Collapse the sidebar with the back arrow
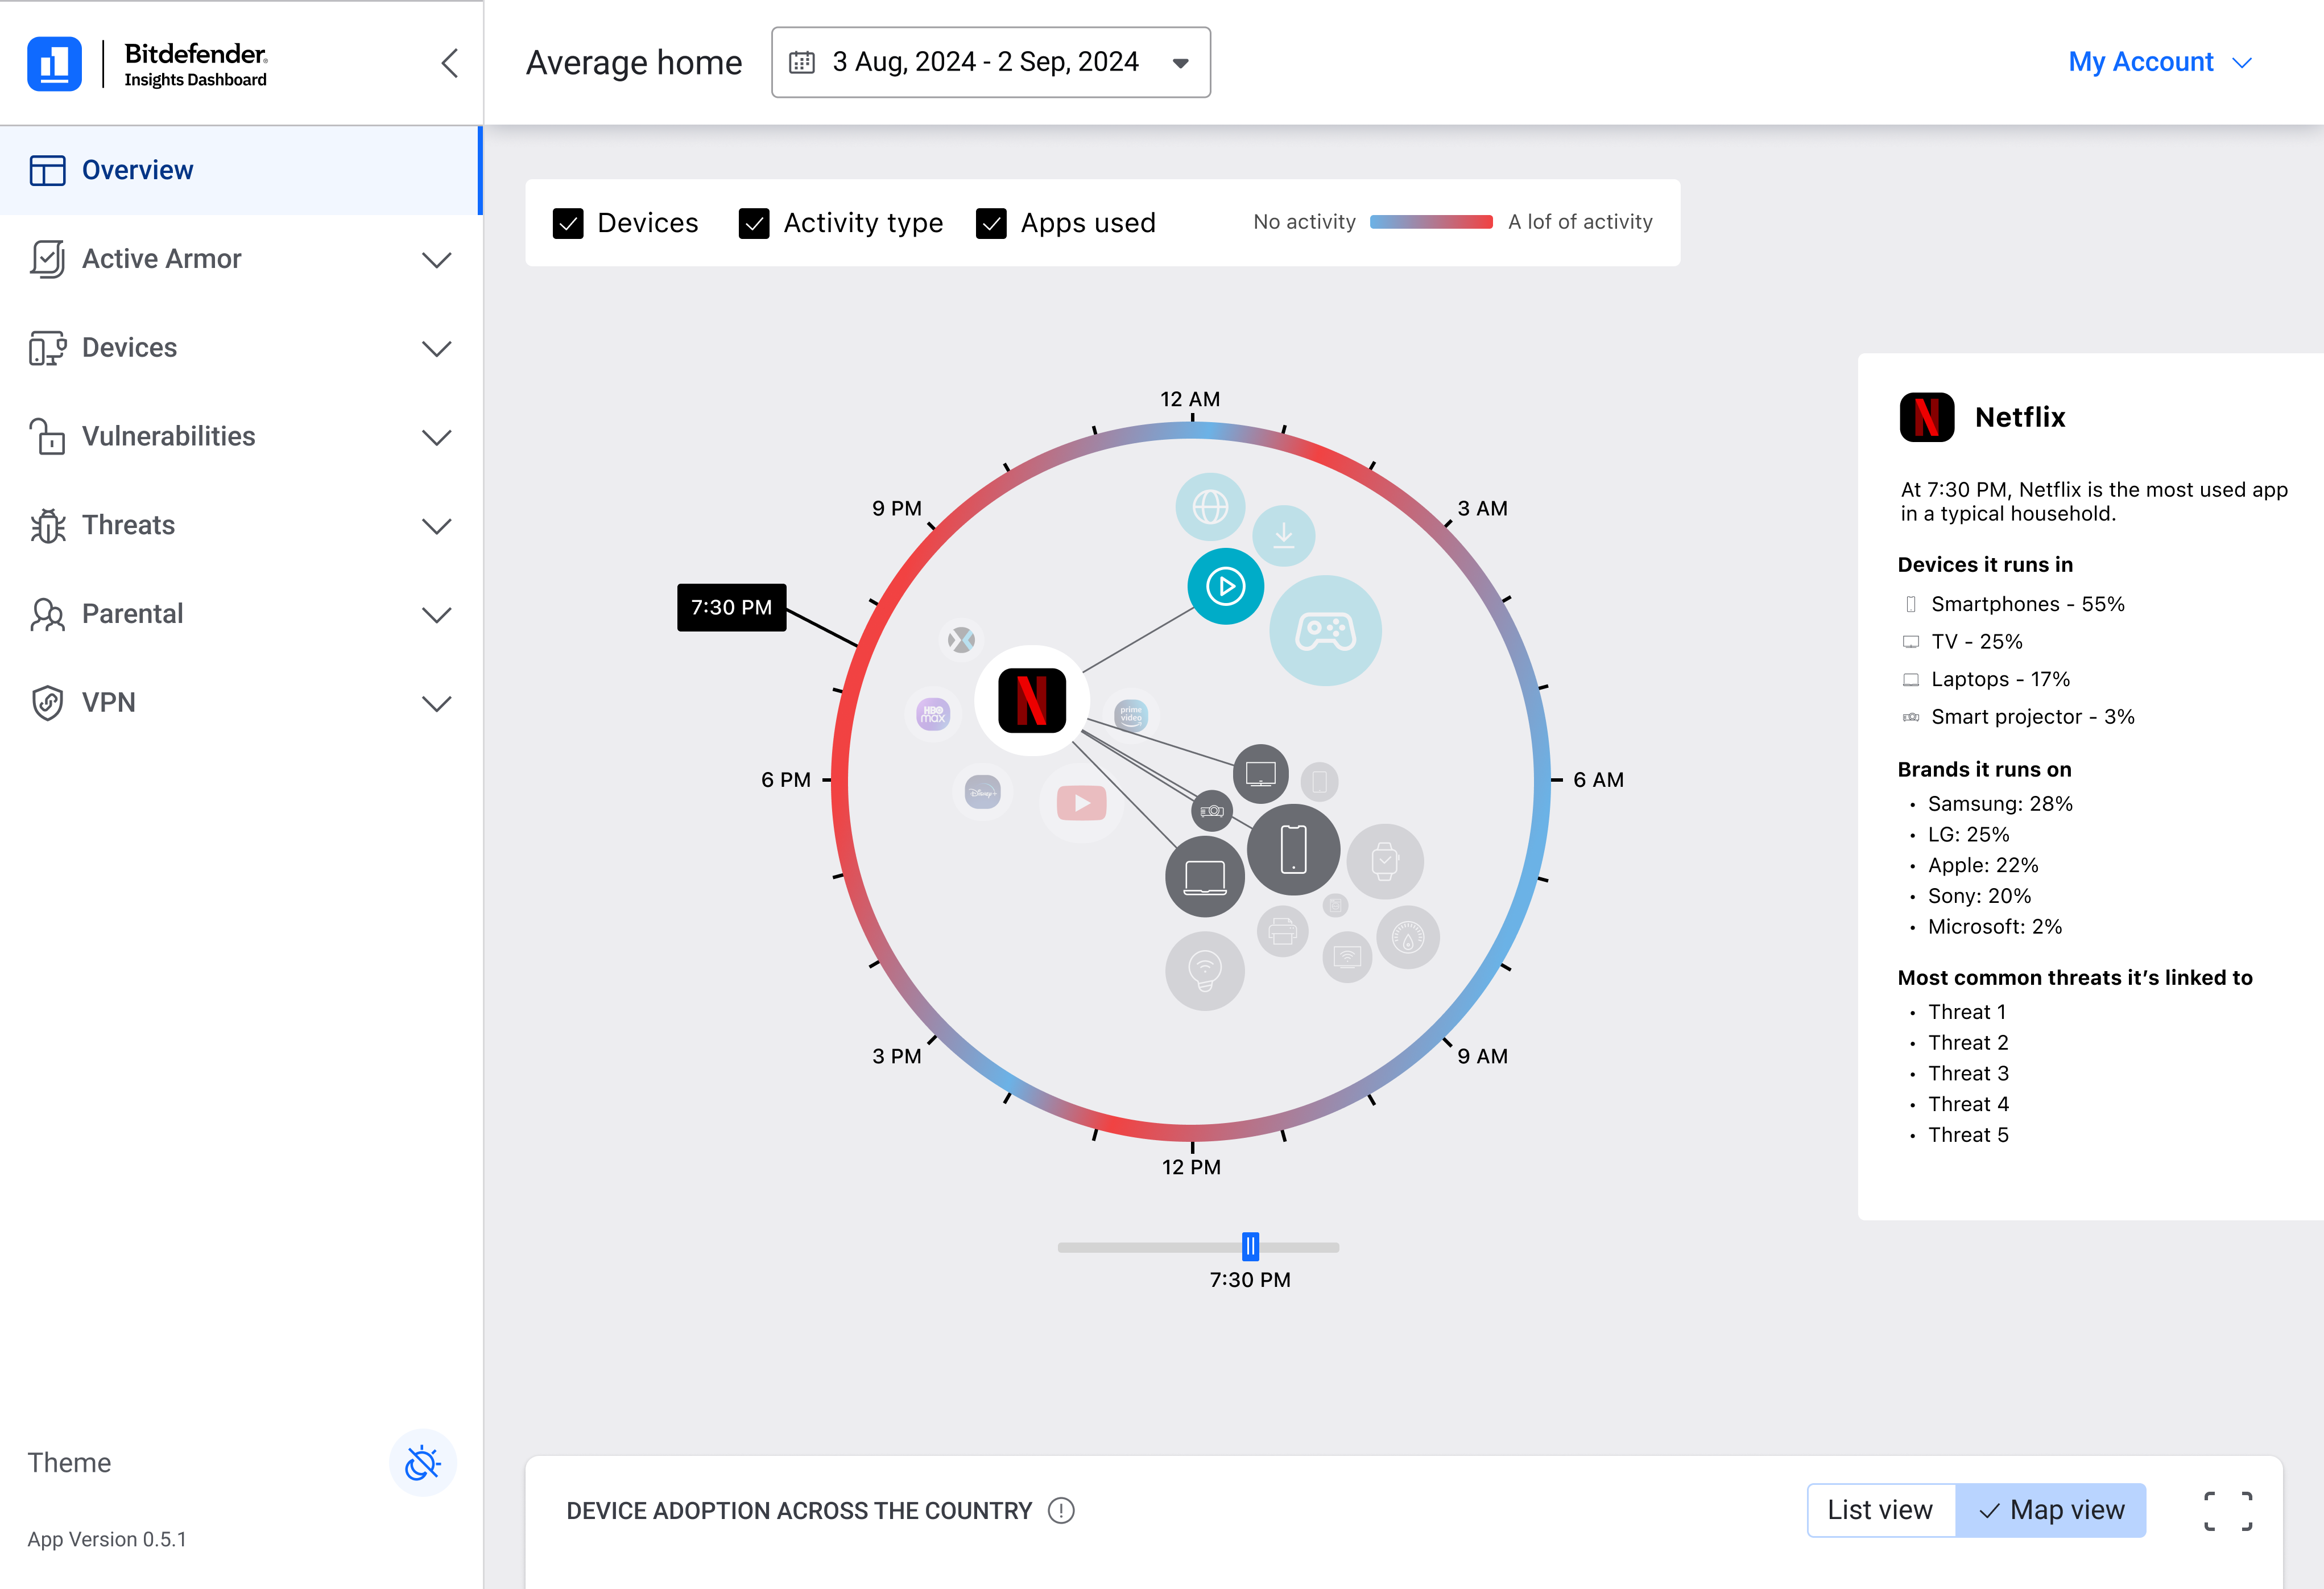Image resolution: width=2324 pixels, height=1589 pixels. pos(450,63)
